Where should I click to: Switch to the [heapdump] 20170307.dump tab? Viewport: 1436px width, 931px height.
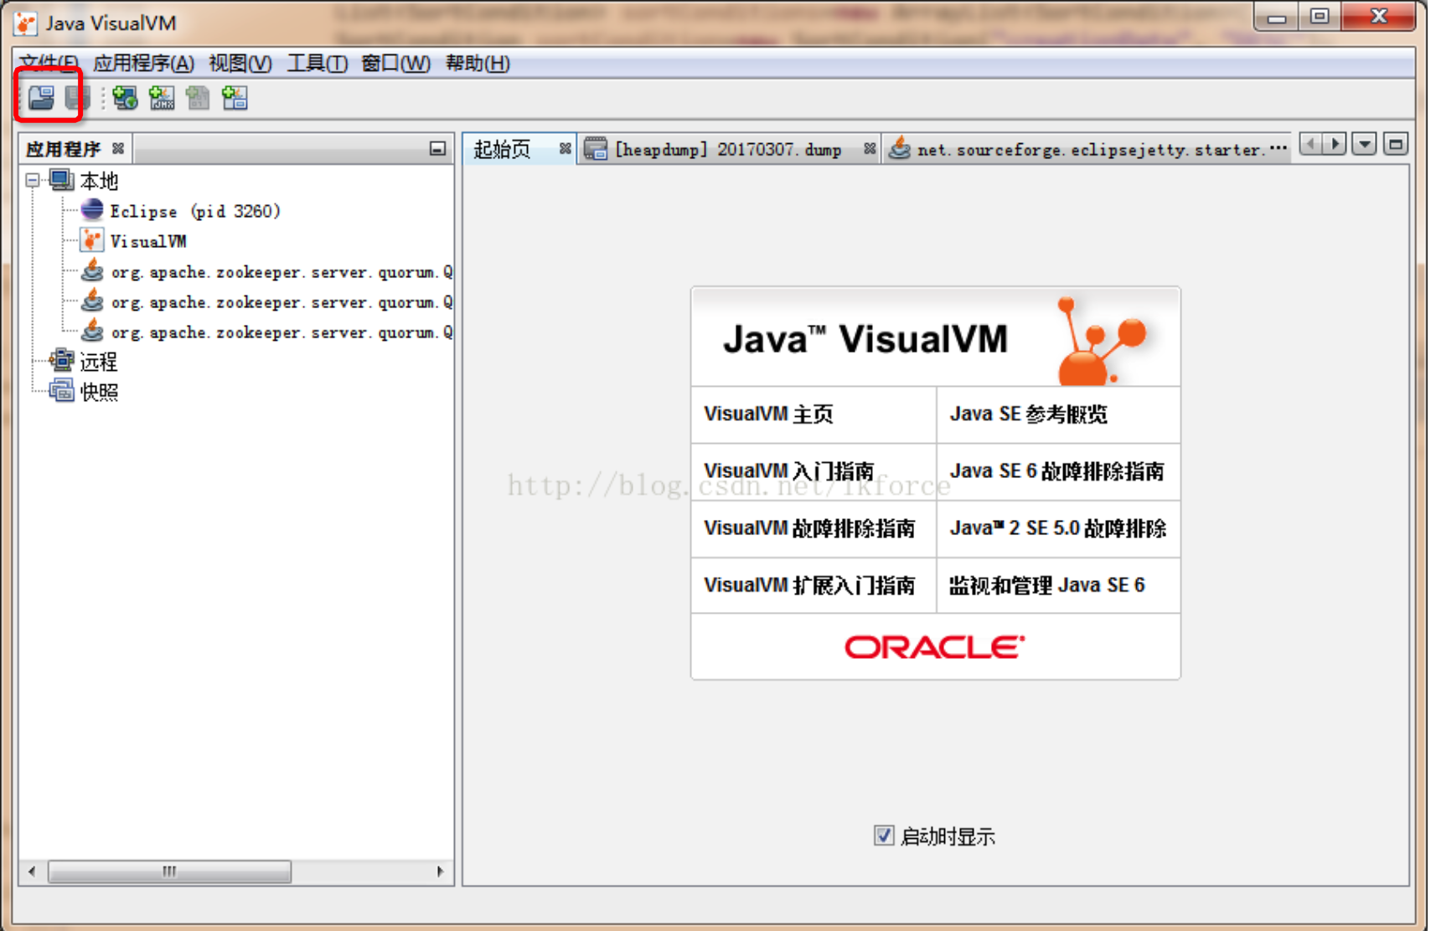tap(728, 149)
